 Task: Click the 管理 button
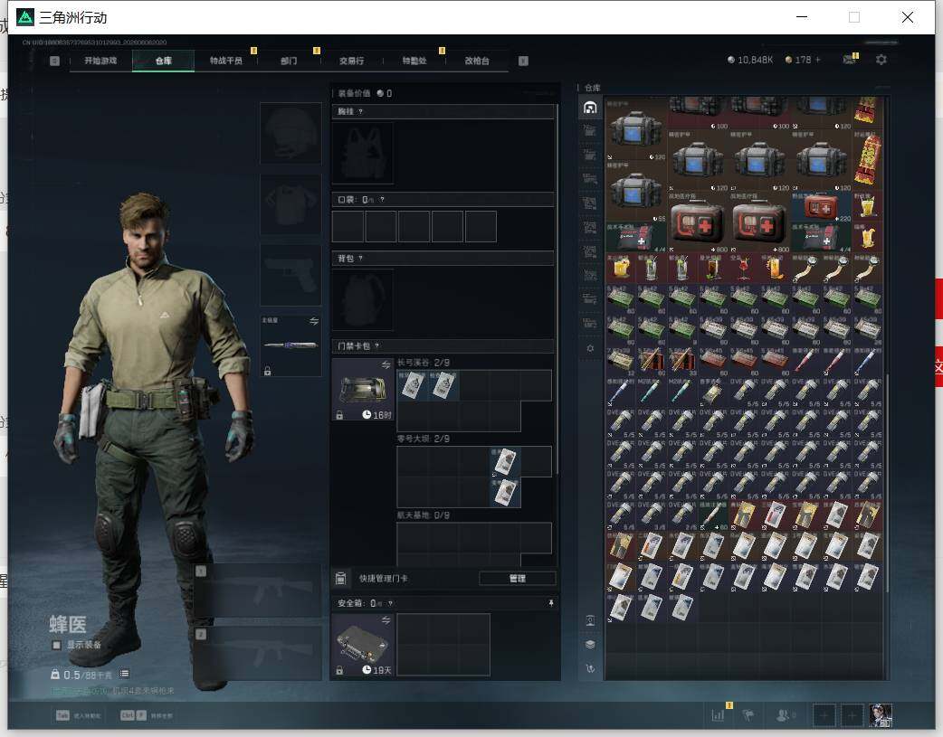pos(518,579)
